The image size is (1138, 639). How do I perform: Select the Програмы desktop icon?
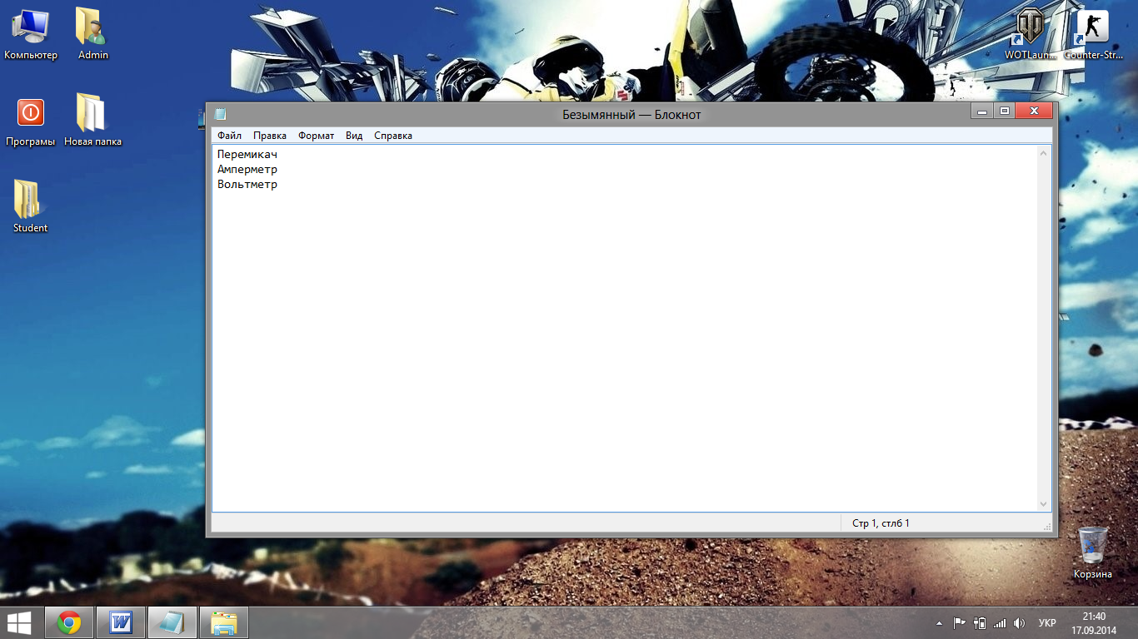31,121
